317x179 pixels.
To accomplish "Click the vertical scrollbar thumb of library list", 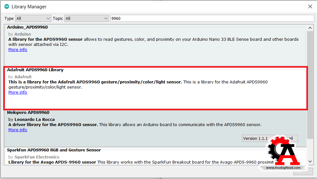I will (310, 85).
